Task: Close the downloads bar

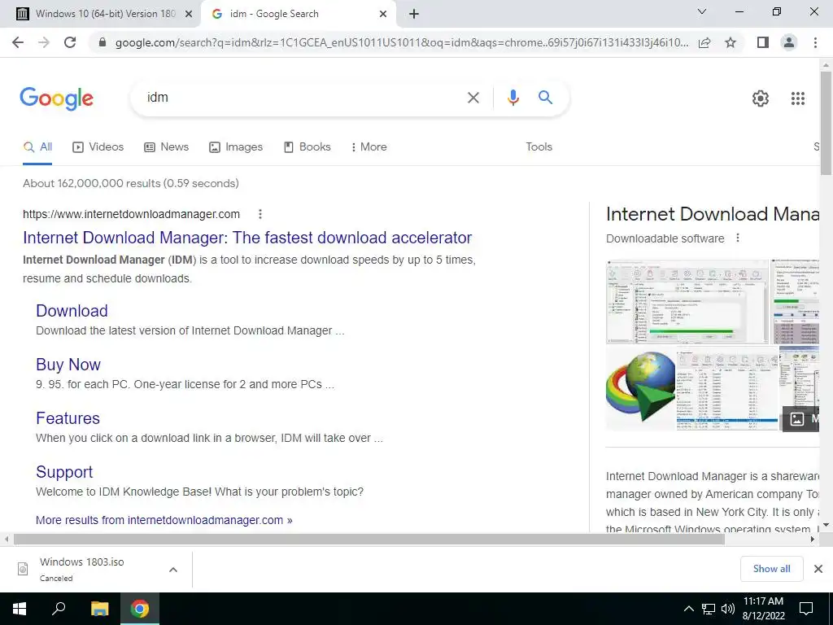Action: (818, 569)
